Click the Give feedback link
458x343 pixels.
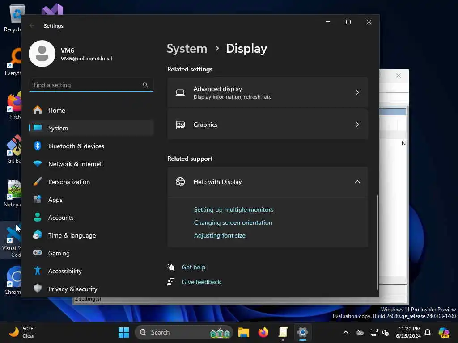pyautogui.click(x=202, y=282)
